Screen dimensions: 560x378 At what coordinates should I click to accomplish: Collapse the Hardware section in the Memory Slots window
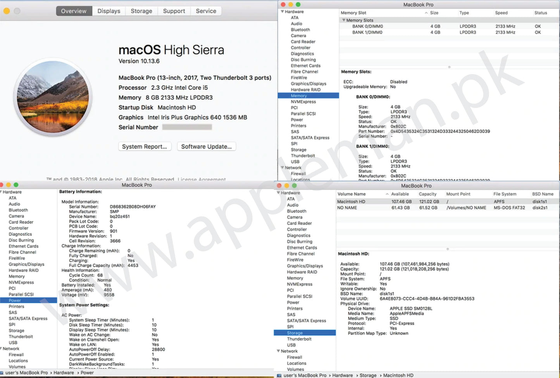[x=282, y=12]
